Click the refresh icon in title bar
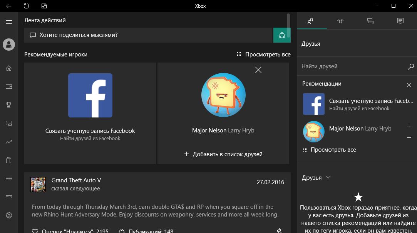417x233 pixels. pos(26,6)
